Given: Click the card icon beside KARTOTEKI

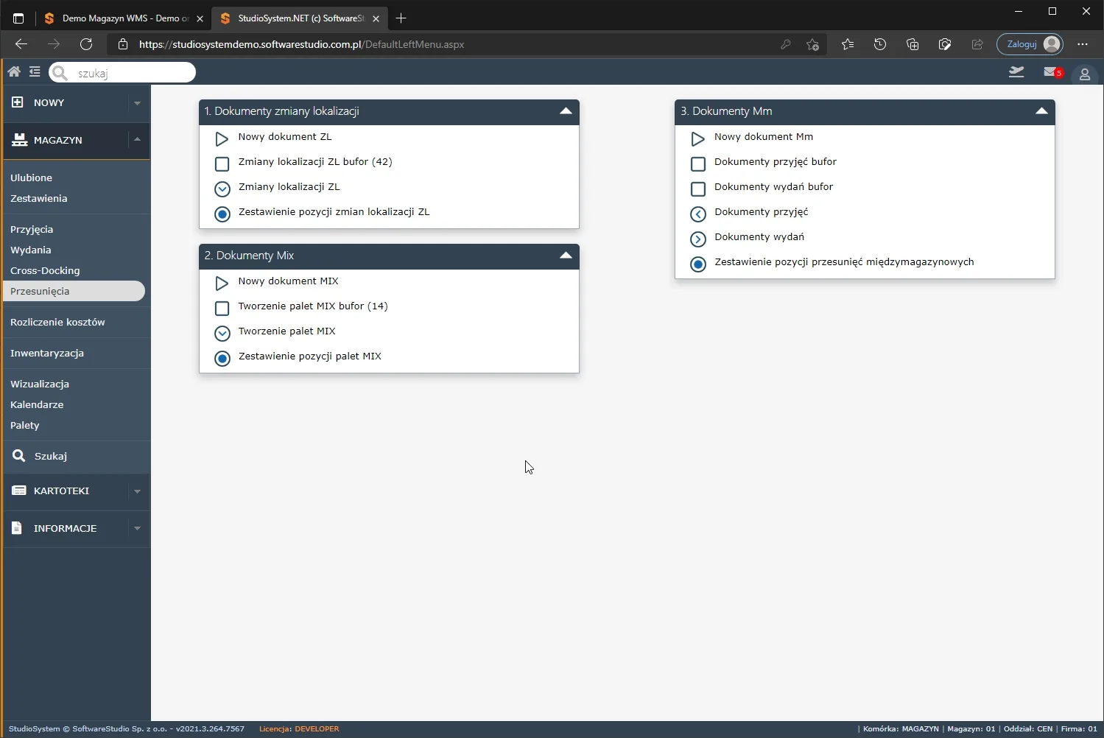Looking at the screenshot, I should 19,491.
